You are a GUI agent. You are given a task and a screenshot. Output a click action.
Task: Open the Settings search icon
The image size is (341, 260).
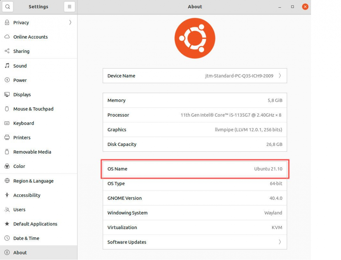coord(8,7)
